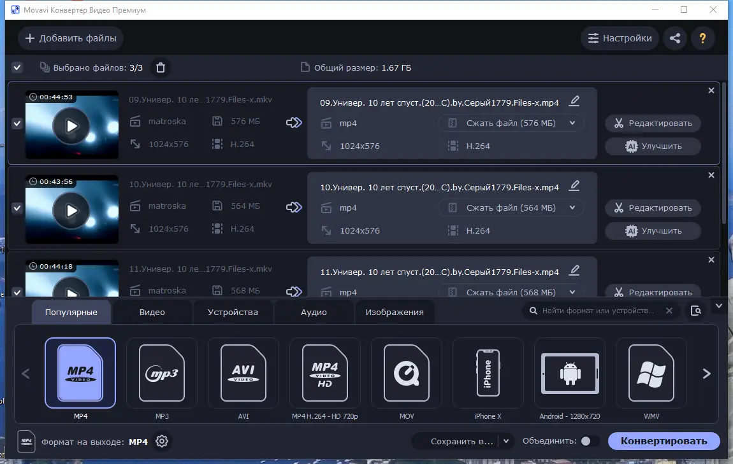Click Добавить файлы button
Image resolution: width=733 pixels, height=464 pixels.
(x=71, y=38)
